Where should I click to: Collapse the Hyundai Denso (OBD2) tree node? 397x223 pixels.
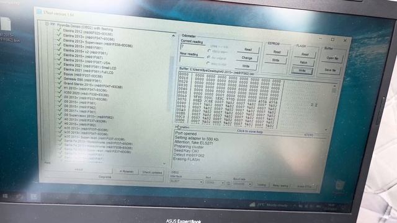(47, 24)
